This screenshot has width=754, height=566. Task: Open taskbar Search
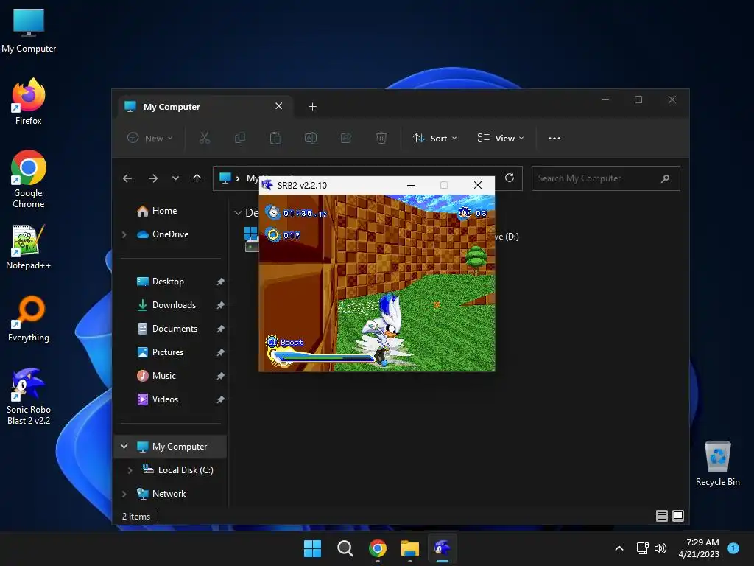click(x=345, y=548)
